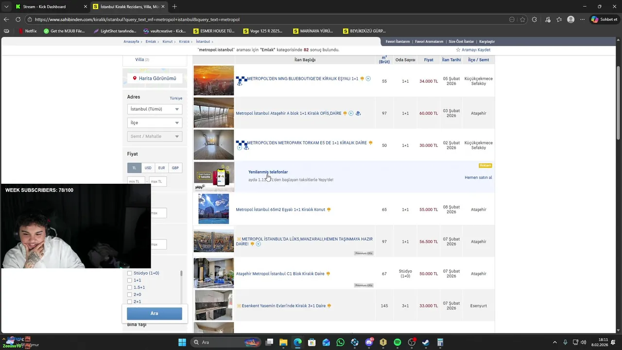
Task: Open the browser three-dots settings menu
Action: [583, 19]
